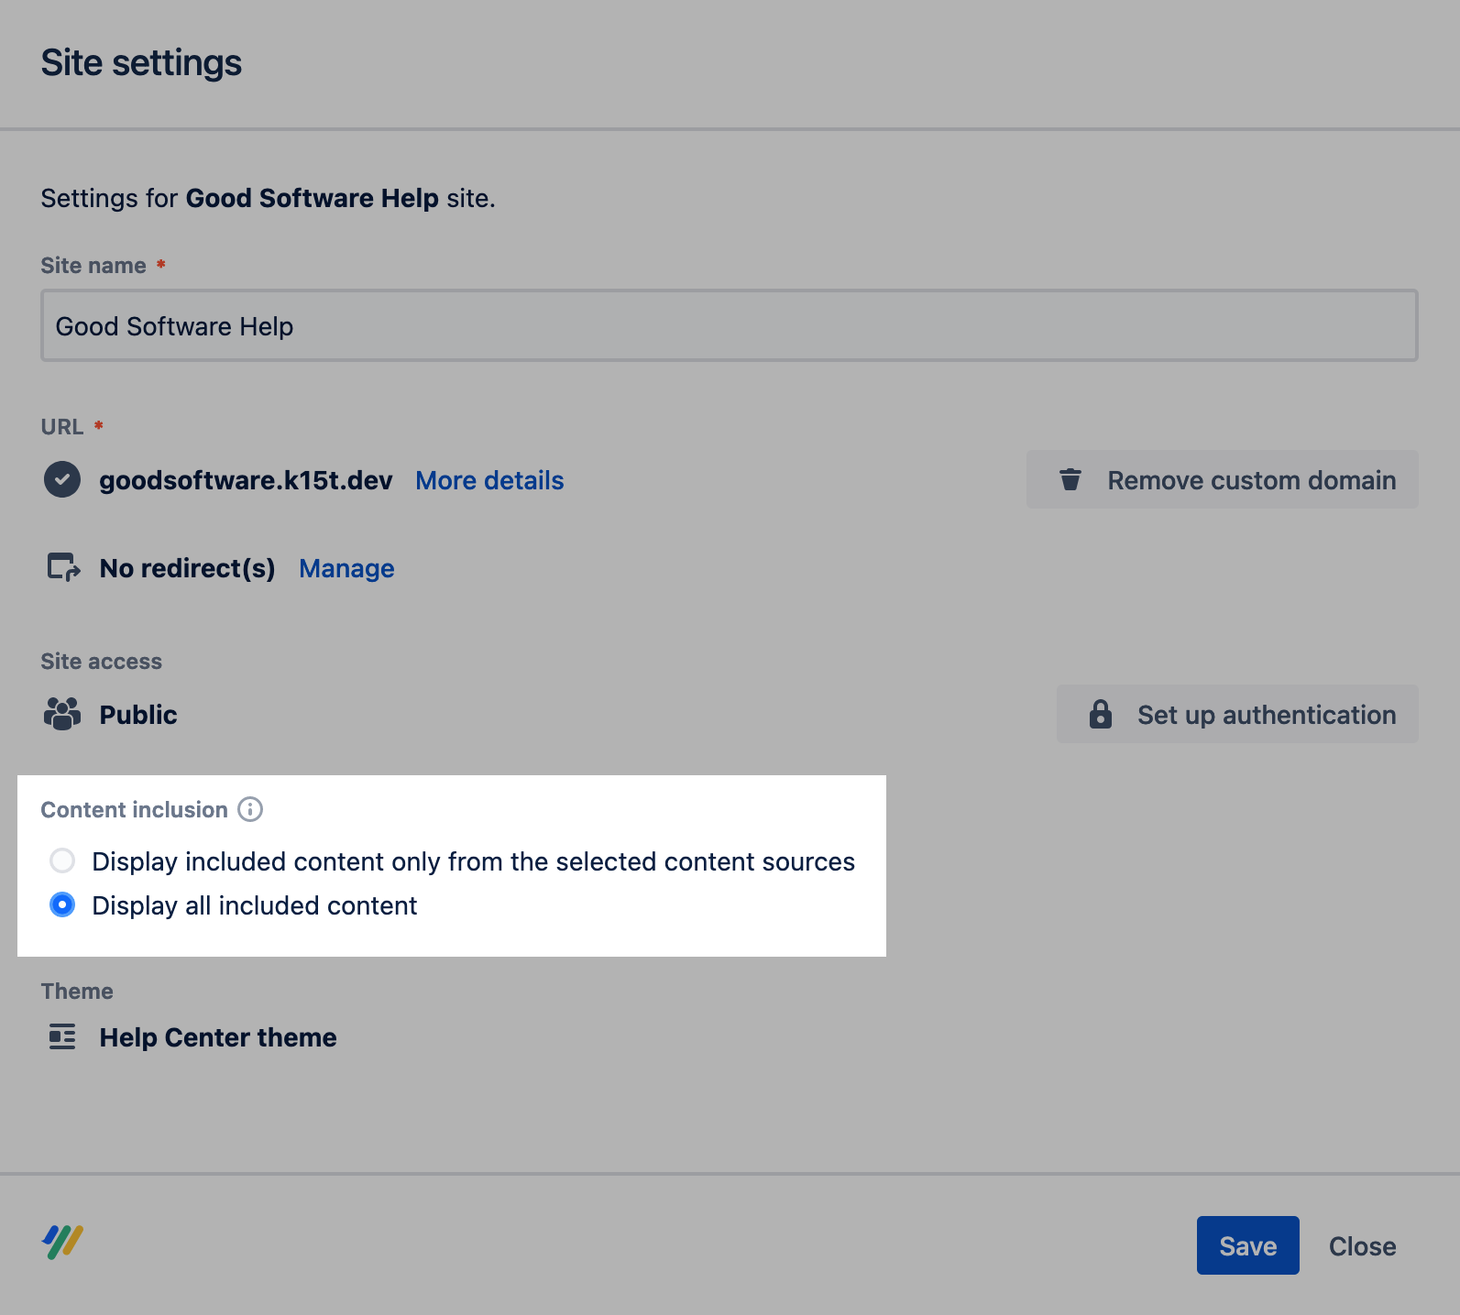
Task: Select the 'Display all included content' radio button
Action: (x=62, y=904)
